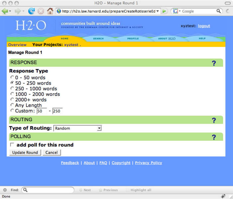Close the Find bar
The image size is (233, 199).
coord(5,190)
